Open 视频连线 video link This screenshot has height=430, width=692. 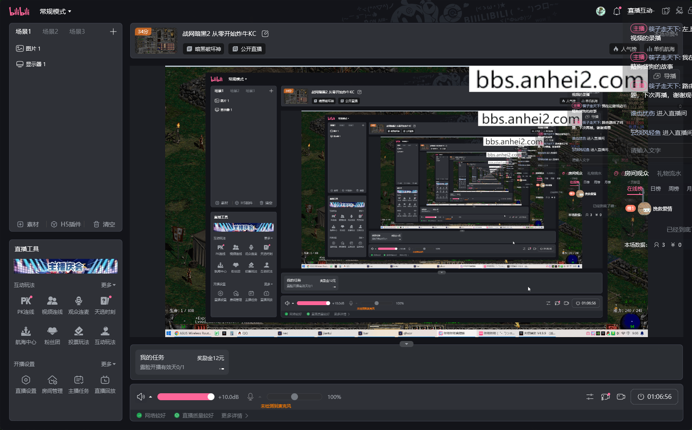[52, 305]
